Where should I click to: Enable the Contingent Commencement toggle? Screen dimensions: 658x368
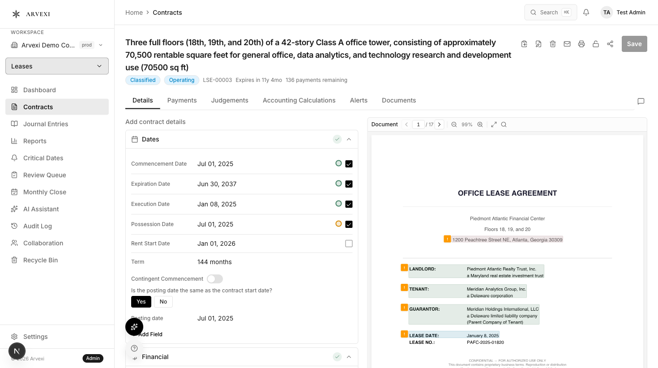[x=215, y=279]
